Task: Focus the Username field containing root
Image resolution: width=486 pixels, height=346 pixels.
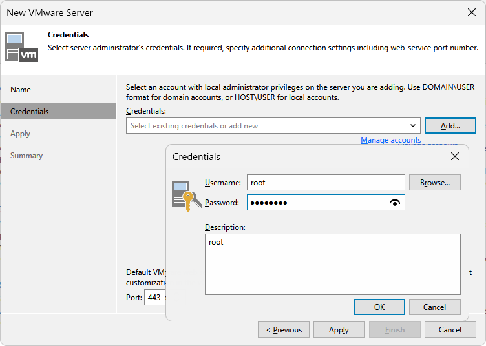Action: [x=326, y=182]
